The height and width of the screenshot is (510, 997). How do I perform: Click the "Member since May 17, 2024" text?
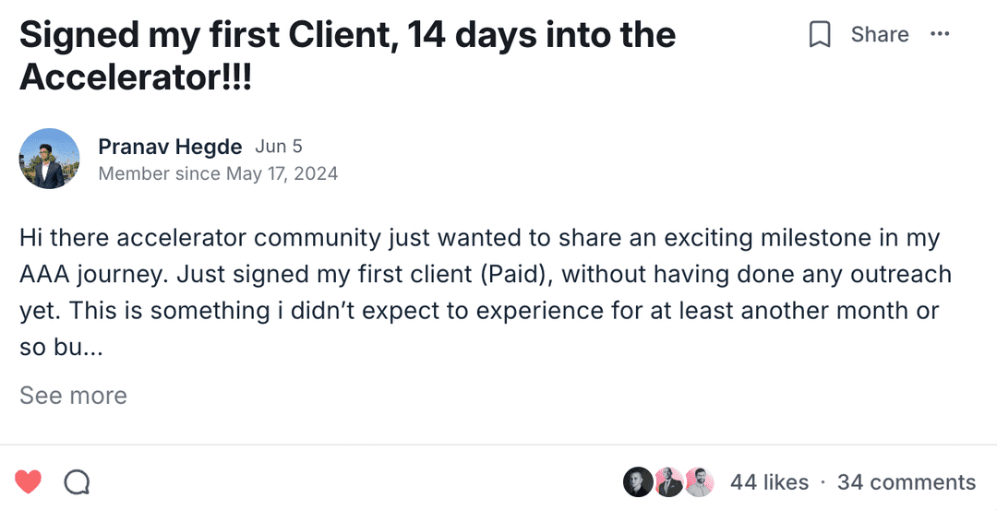tap(218, 173)
